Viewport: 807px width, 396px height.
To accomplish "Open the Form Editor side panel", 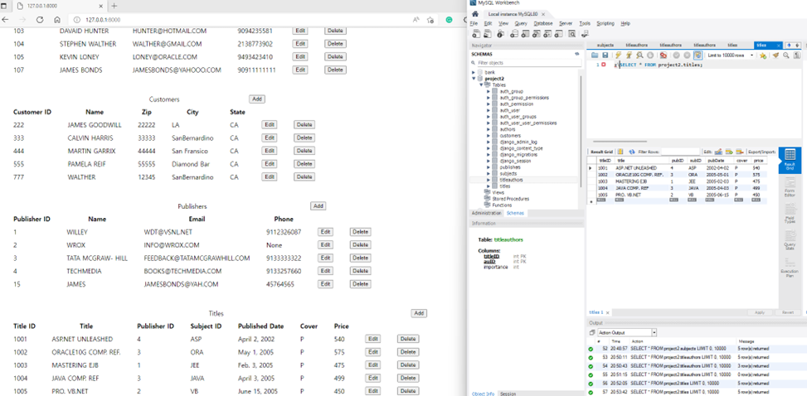I will [x=790, y=186].
